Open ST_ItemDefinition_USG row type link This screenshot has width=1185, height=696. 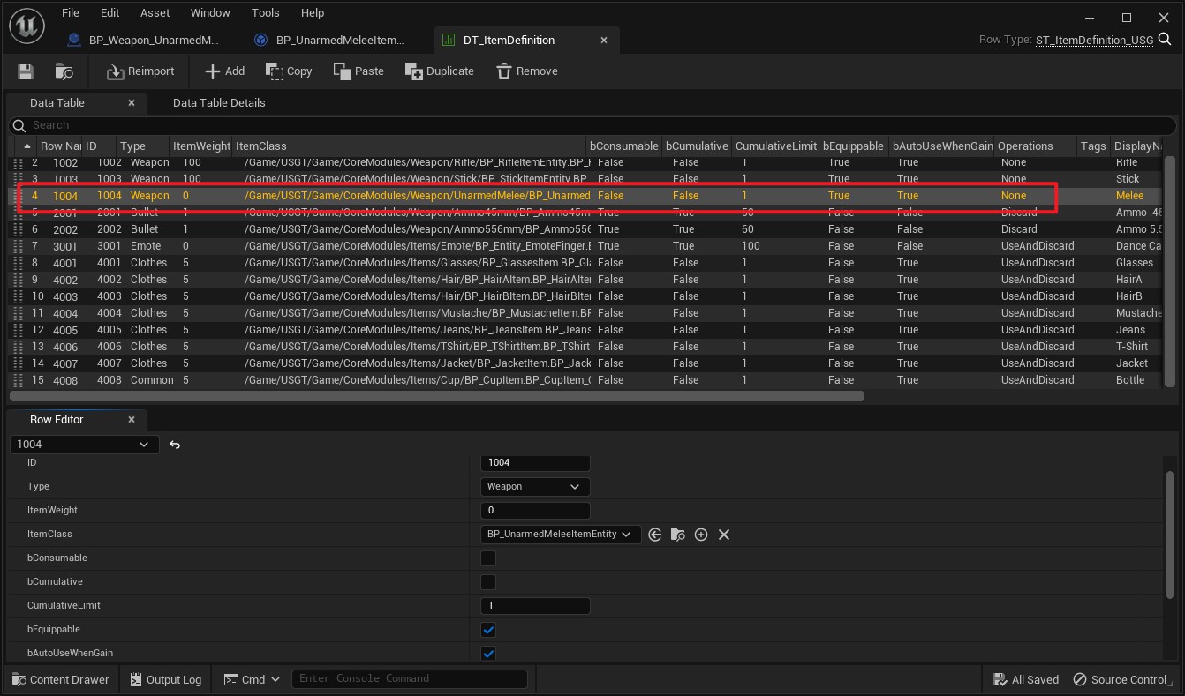pyautogui.click(x=1094, y=40)
